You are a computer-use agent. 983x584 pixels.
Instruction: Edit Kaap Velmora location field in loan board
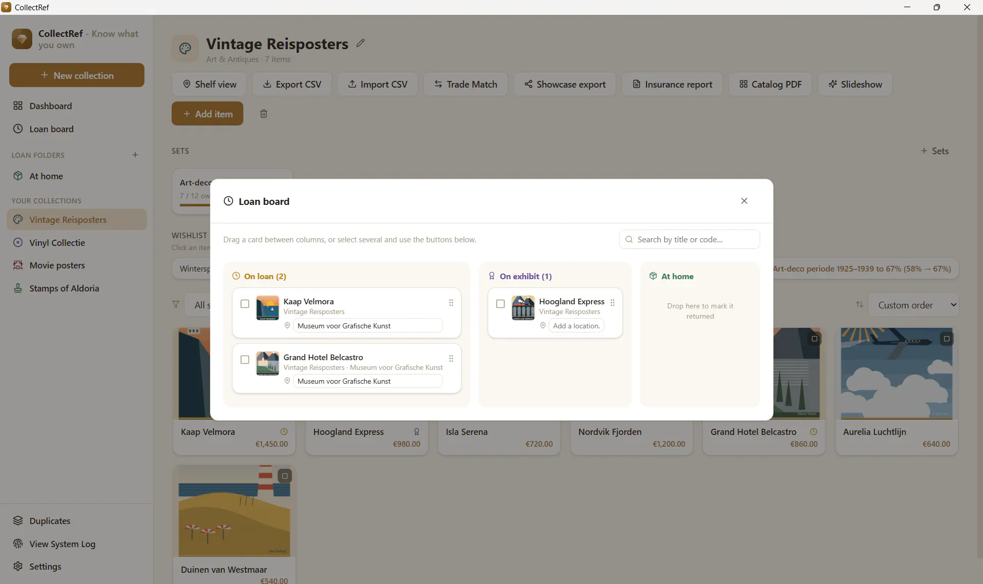pos(368,326)
